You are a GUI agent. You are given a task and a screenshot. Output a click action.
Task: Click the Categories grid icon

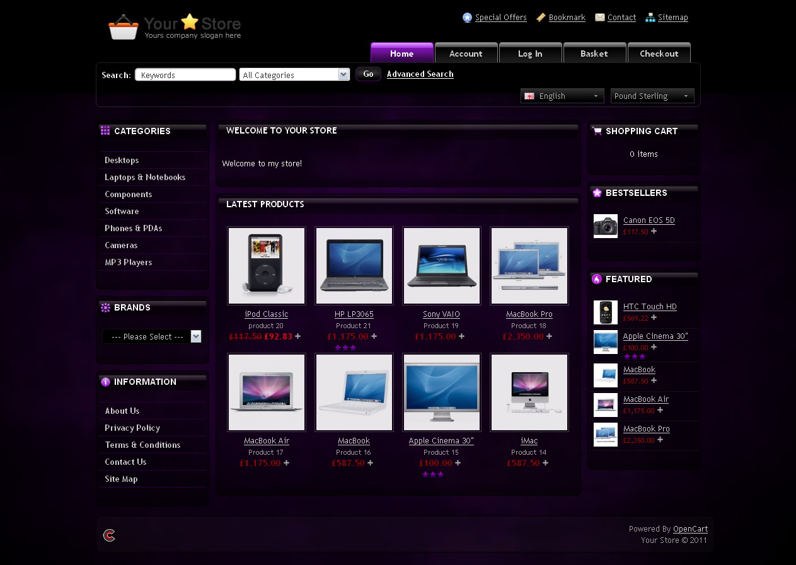[x=105, y=130]
